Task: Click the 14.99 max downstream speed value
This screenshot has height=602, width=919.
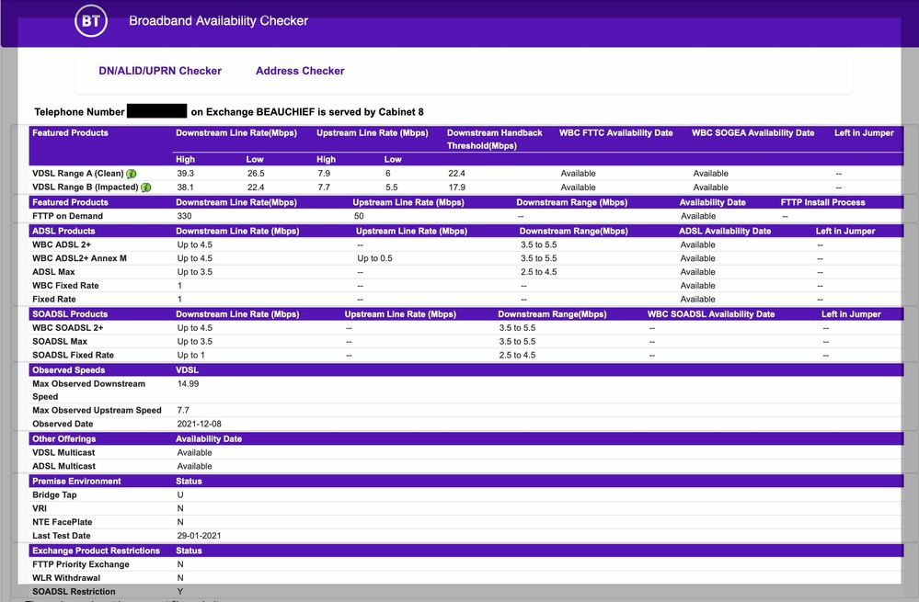Action: click(188, 384)
